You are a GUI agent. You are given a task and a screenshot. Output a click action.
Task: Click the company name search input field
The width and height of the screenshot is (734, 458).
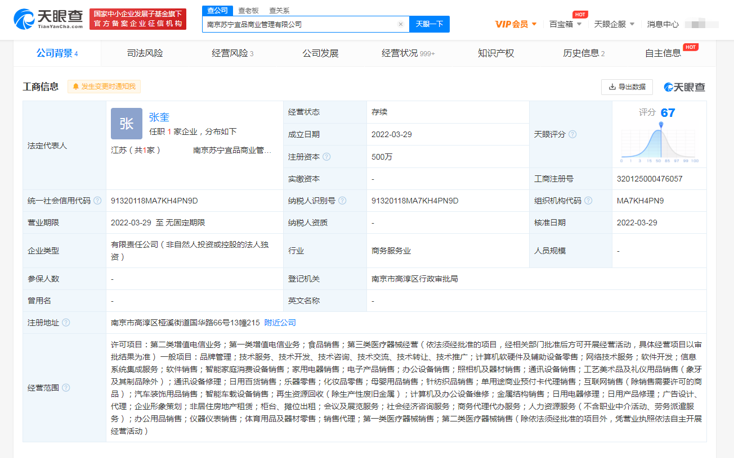pyautogui.click(x=298, y=24)
